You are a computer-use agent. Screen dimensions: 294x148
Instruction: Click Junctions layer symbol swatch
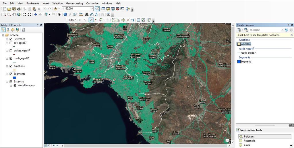[14, 70]
